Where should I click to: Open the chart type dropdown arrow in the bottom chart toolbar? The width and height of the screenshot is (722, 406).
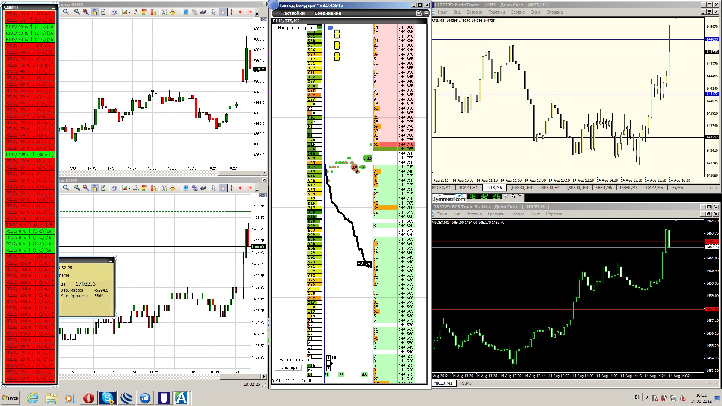pyautogui.click(x=129, y=188)
